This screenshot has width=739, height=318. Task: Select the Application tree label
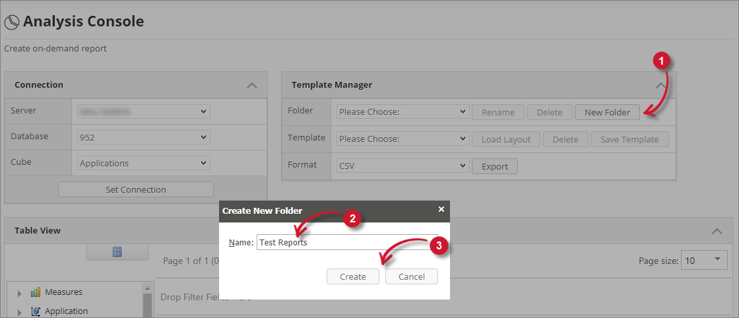point(67,311)
